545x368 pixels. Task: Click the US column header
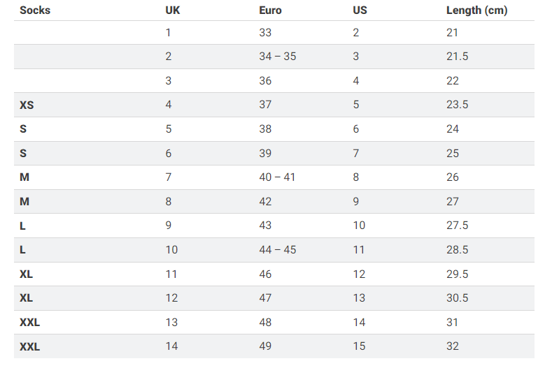360,10
